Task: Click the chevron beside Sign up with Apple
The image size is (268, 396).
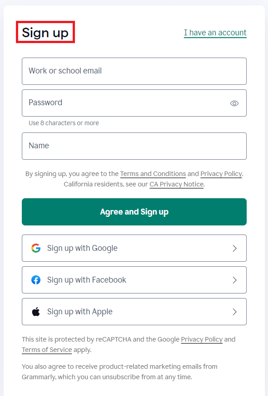Action: (x=235, y=312)
